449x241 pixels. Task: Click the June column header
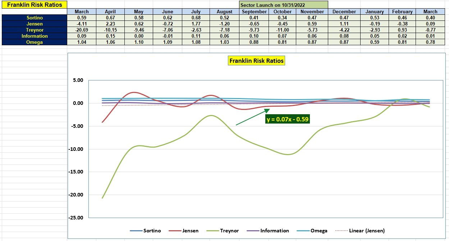167,11
